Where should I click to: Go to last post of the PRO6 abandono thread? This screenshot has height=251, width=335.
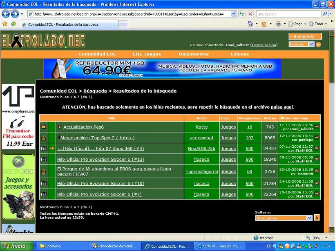[x=317, y=171]
